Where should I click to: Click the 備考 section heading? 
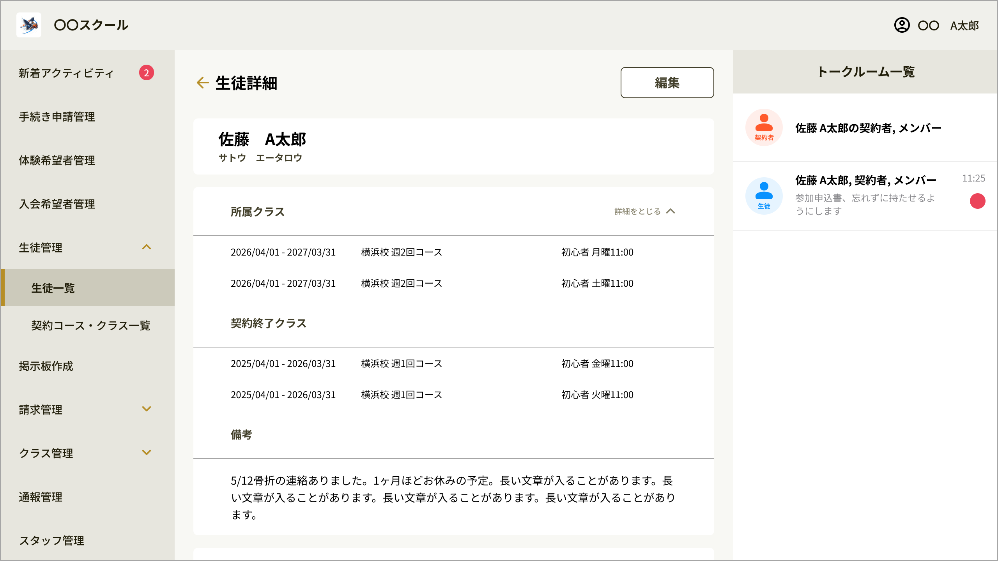click(x=241, y=434)
